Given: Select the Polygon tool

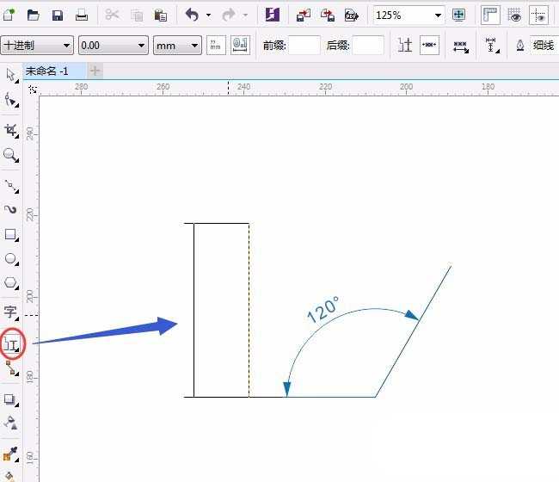Looking at the screenshot, I should [x=11, y=282].
